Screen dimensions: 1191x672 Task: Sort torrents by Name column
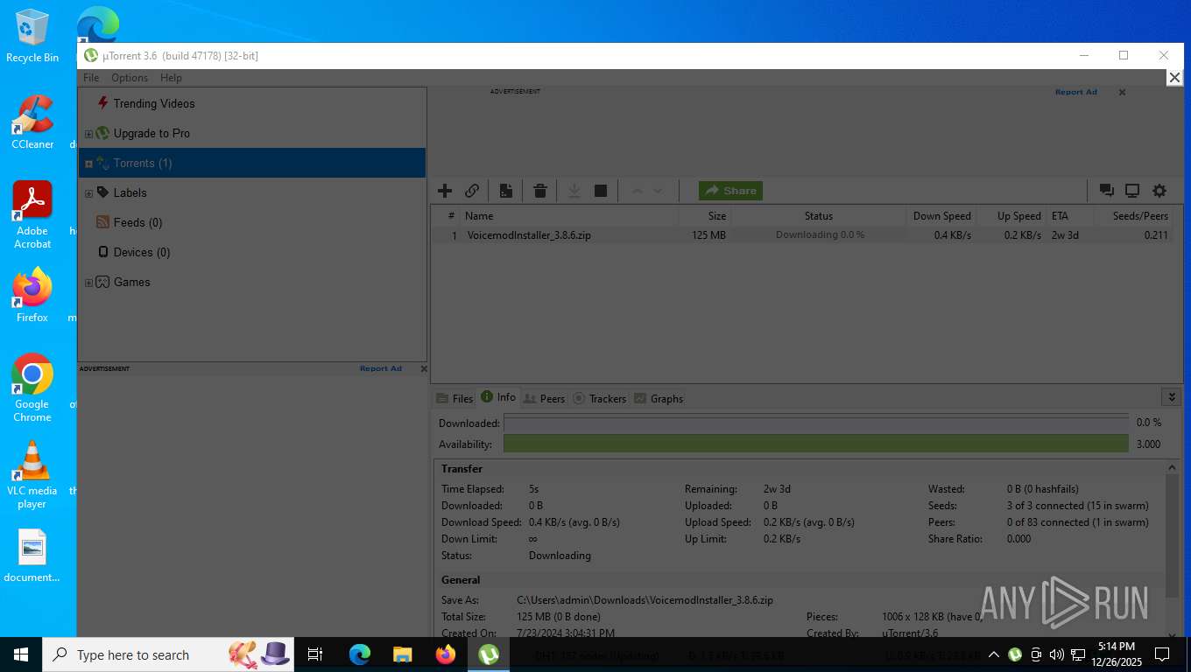click(569, 215)
